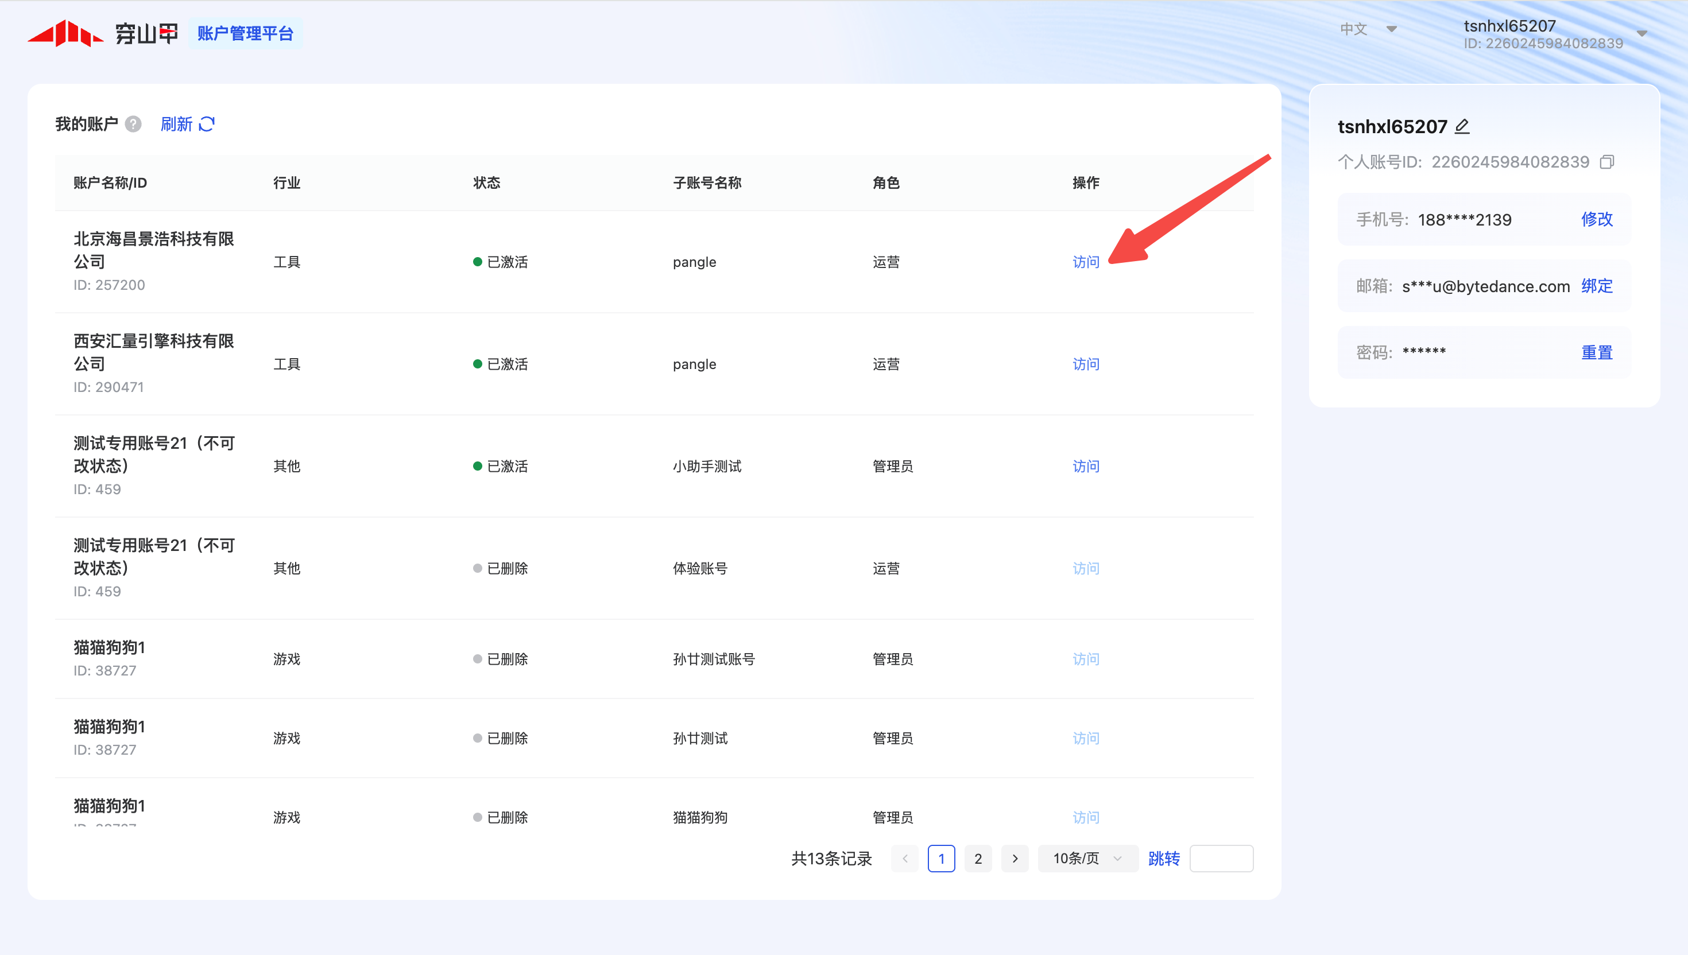This screenshot has height=955, width=1688.
Task: Click the page jump input field
Action: pos(1221,859)
